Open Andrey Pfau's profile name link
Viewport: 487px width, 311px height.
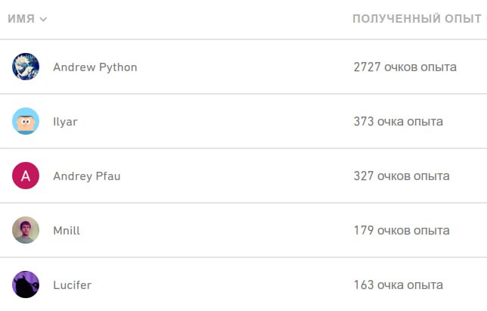pyautogui.click(x=86, y=176)
